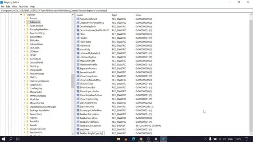Select the StoreAppsOnTaskbar value
The image size is (253, 142).
(91, 110)
